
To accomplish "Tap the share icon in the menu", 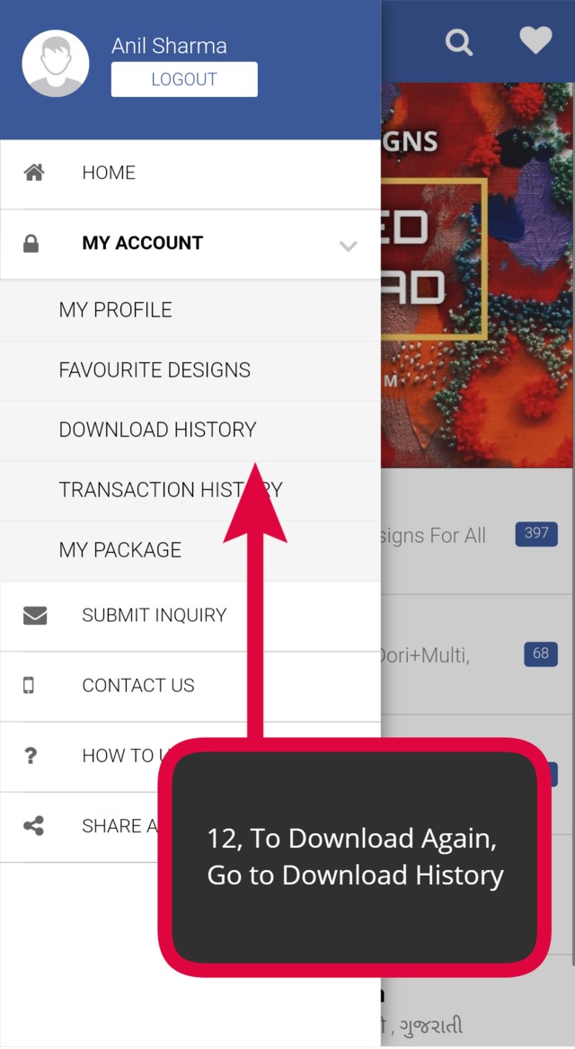I will click(33, 825).
